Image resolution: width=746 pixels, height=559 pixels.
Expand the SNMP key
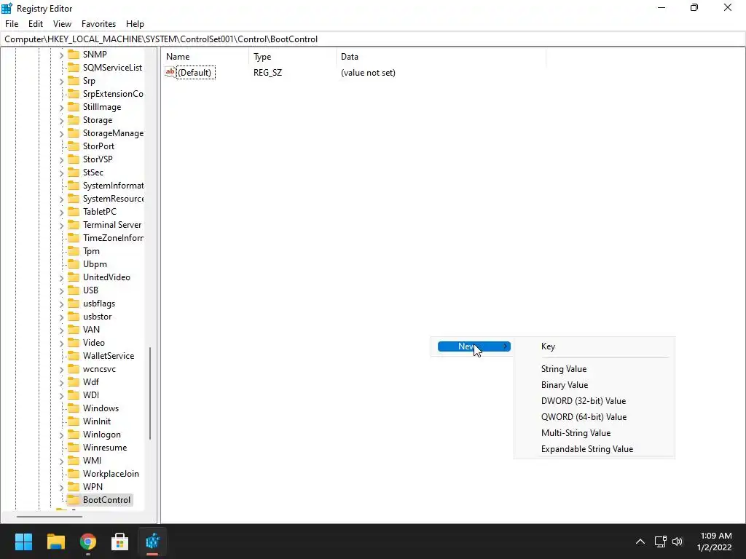[x=61, y=55]
